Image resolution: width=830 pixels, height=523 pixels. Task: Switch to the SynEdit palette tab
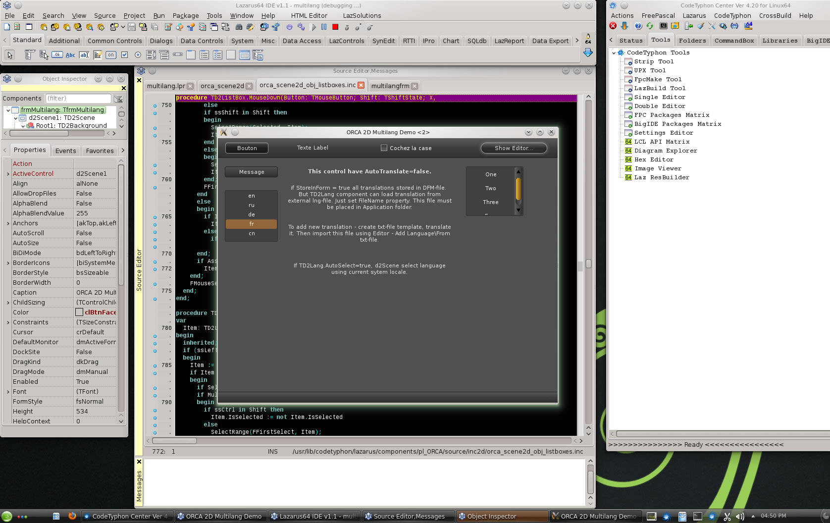(384, 41)
